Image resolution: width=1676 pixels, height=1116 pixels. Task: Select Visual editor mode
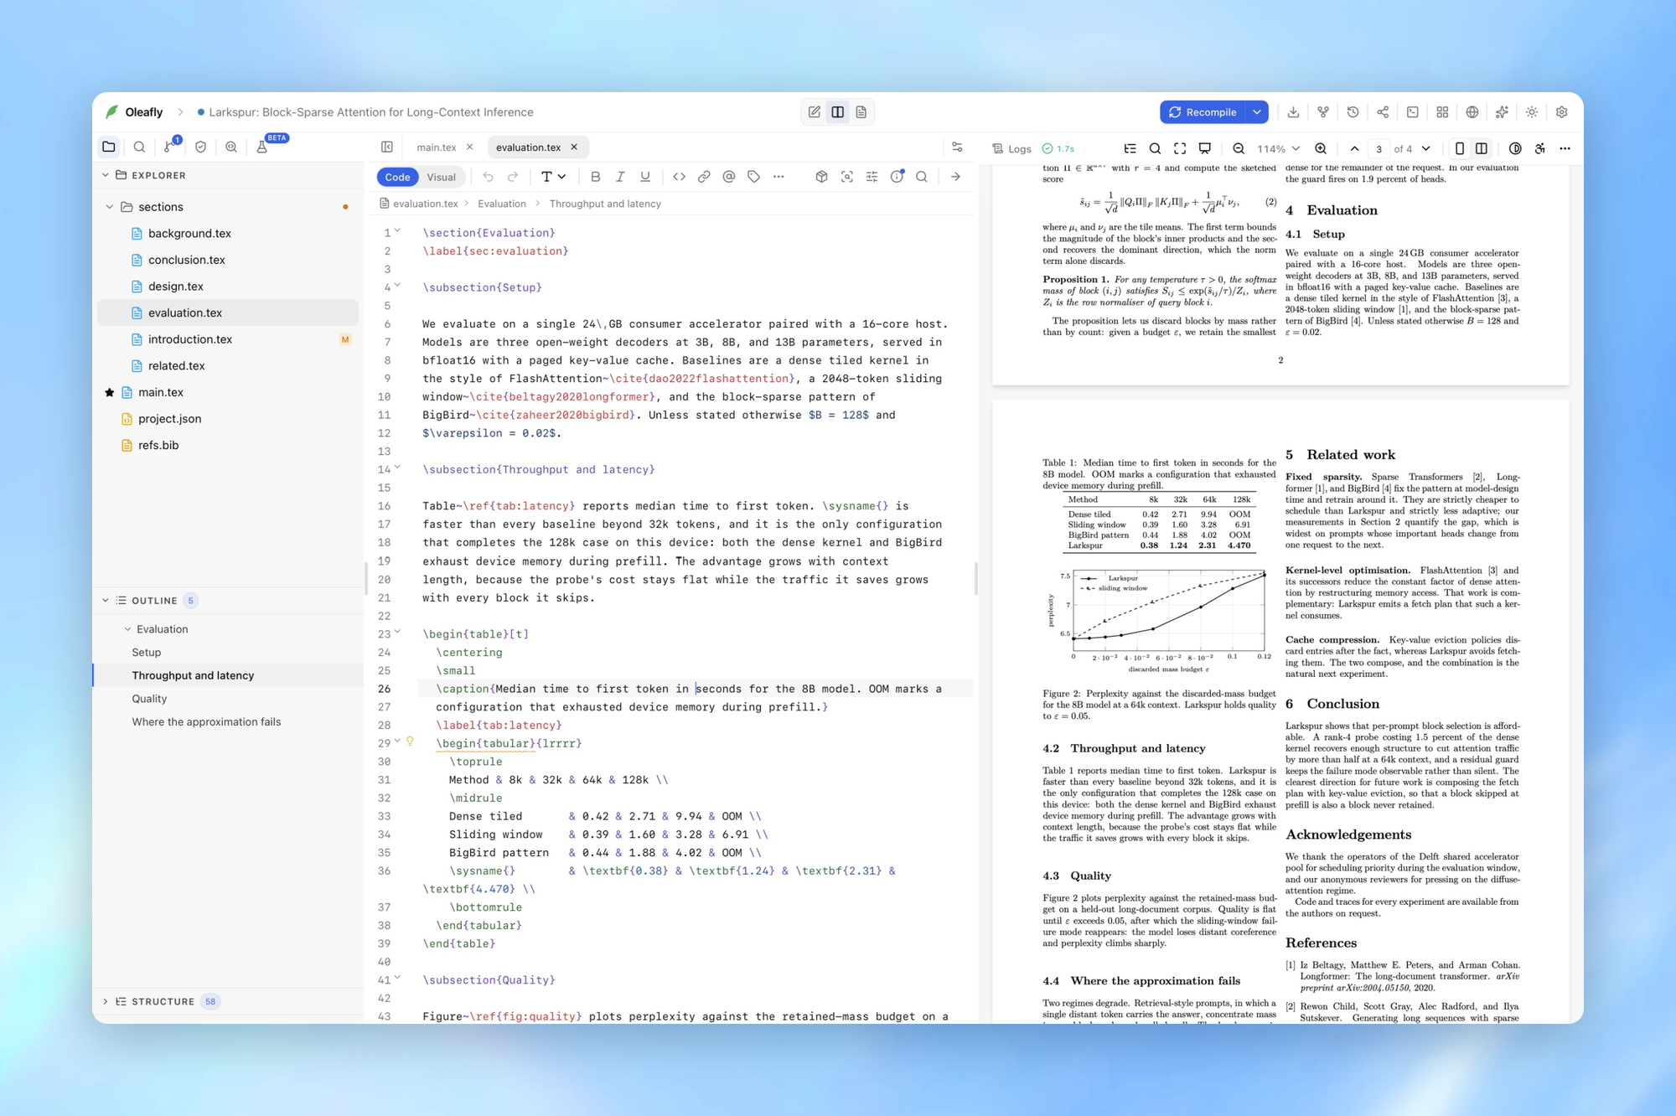pyautogui.click(x=442, y=177)
